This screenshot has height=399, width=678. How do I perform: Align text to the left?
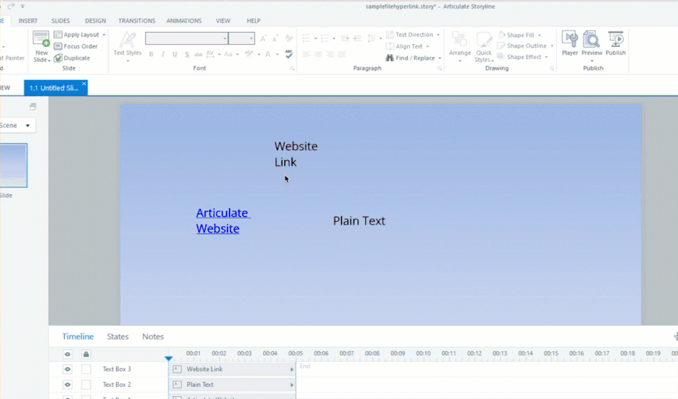[x=307, y=54]
